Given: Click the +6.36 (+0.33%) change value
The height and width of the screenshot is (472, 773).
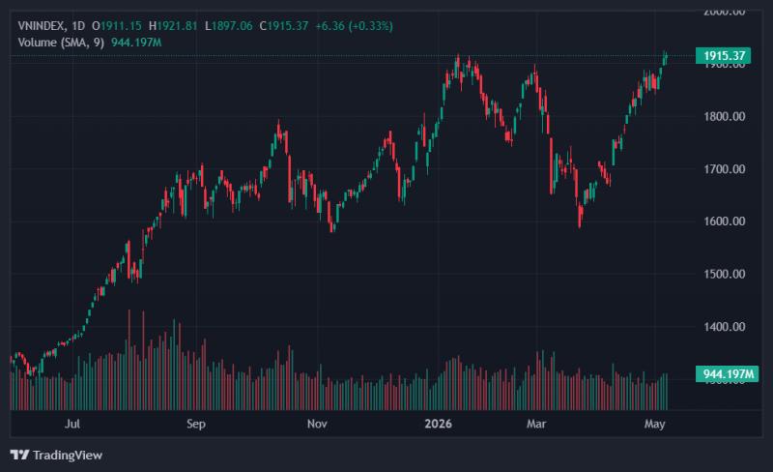Looking at the screenshot, I should pos(354,26).
